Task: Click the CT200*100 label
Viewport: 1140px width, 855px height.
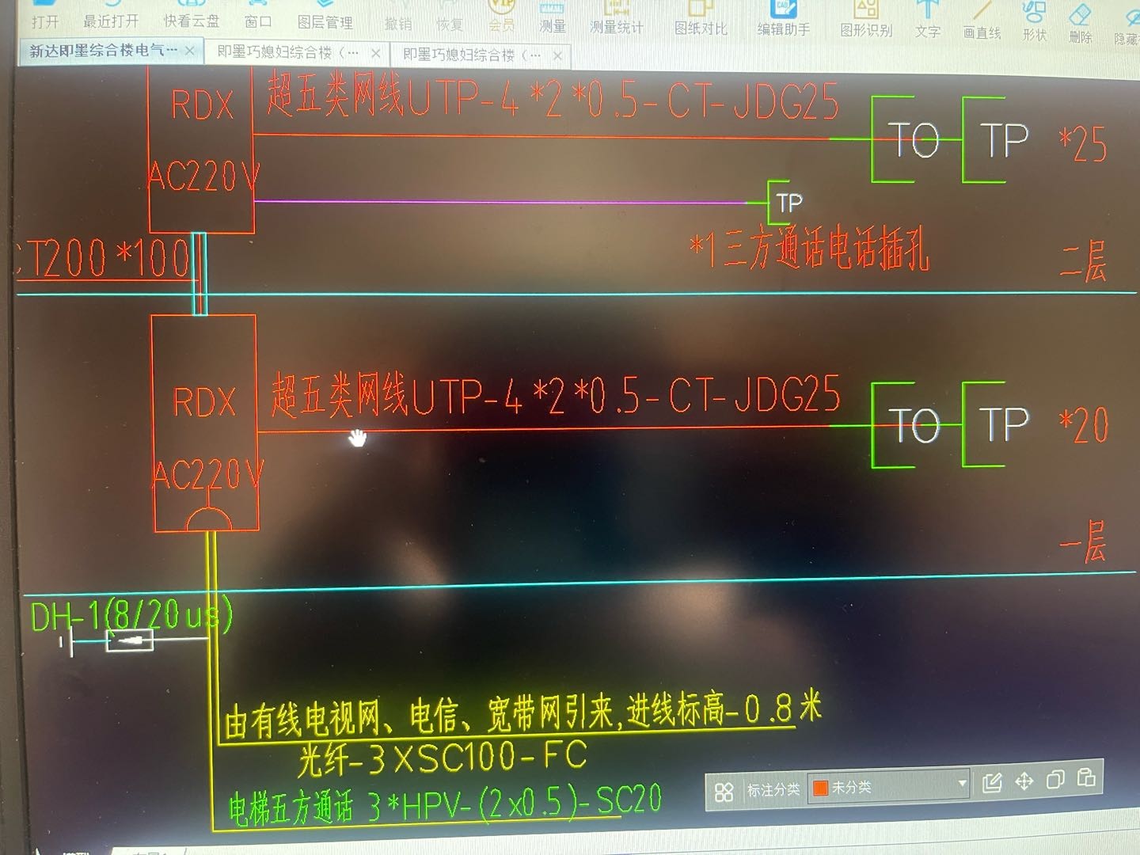Action: tap(104, 258)
